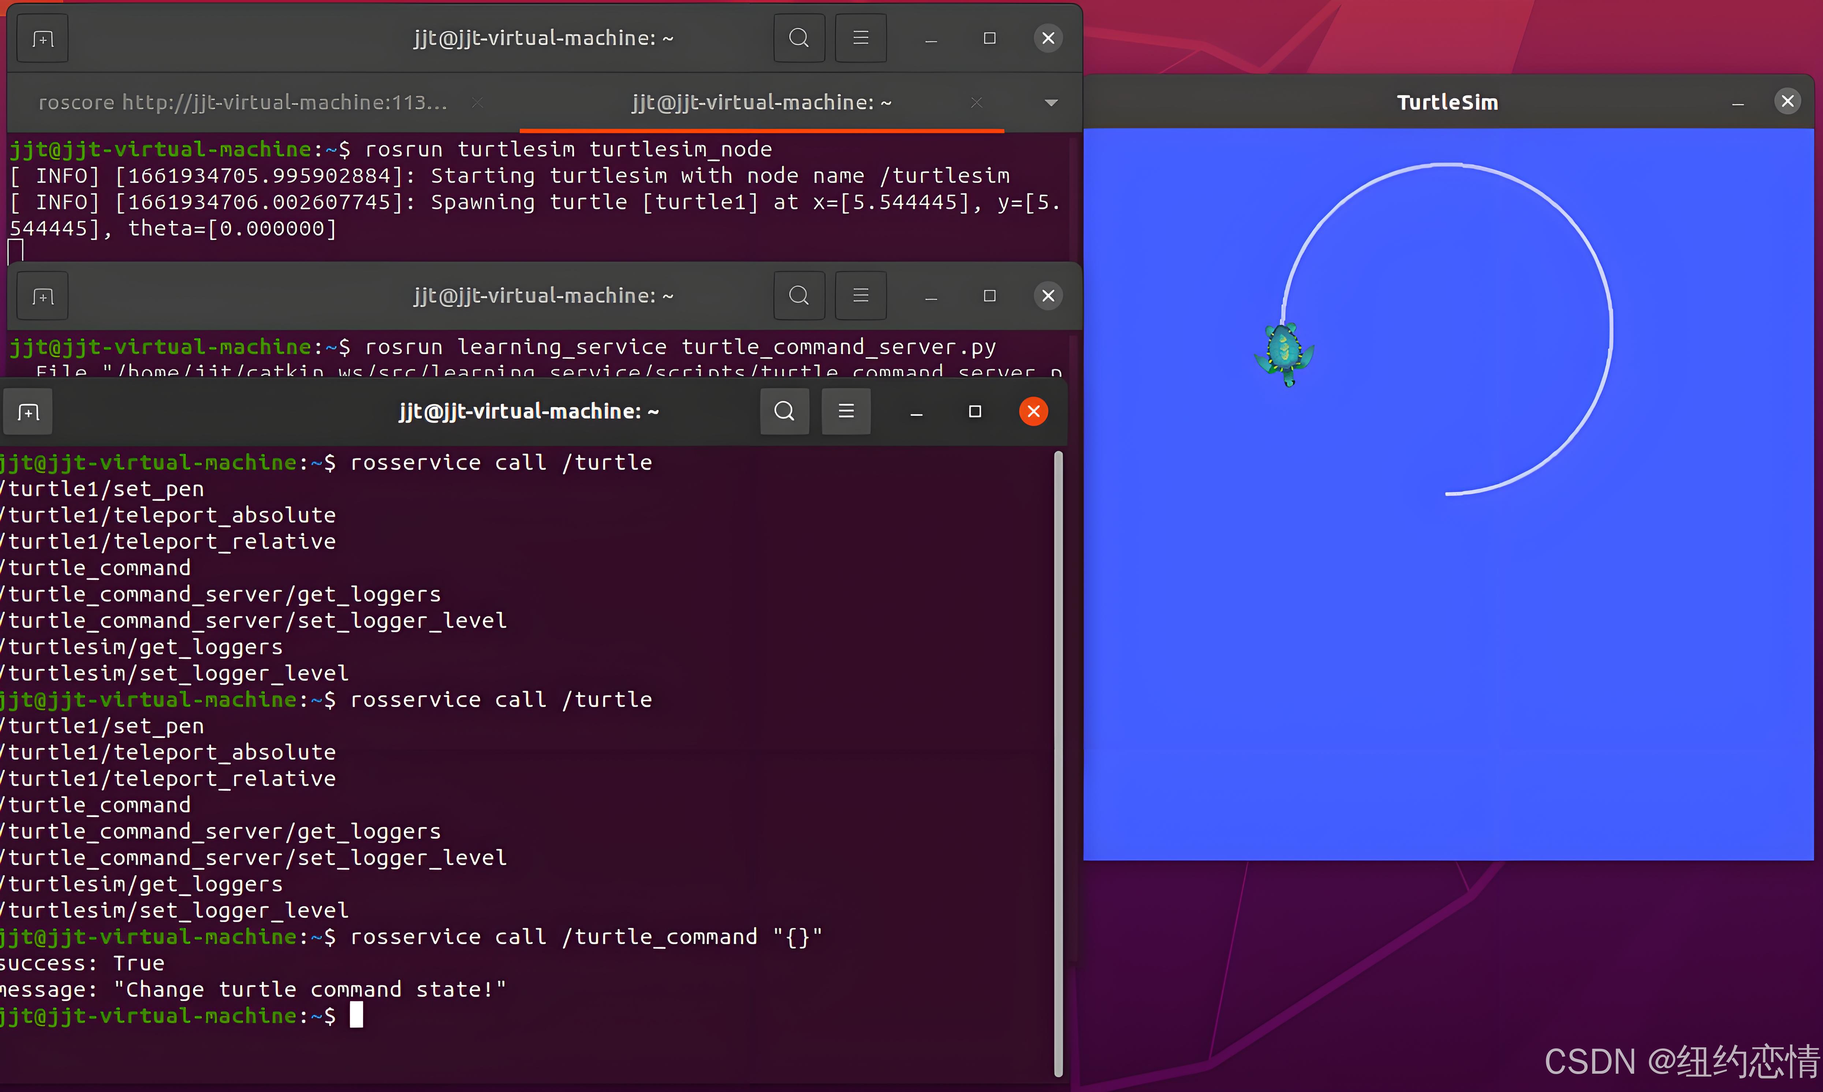1823x1092 pixels.
Task: Click search icon in front terminal window
Action: pos(784,411)
